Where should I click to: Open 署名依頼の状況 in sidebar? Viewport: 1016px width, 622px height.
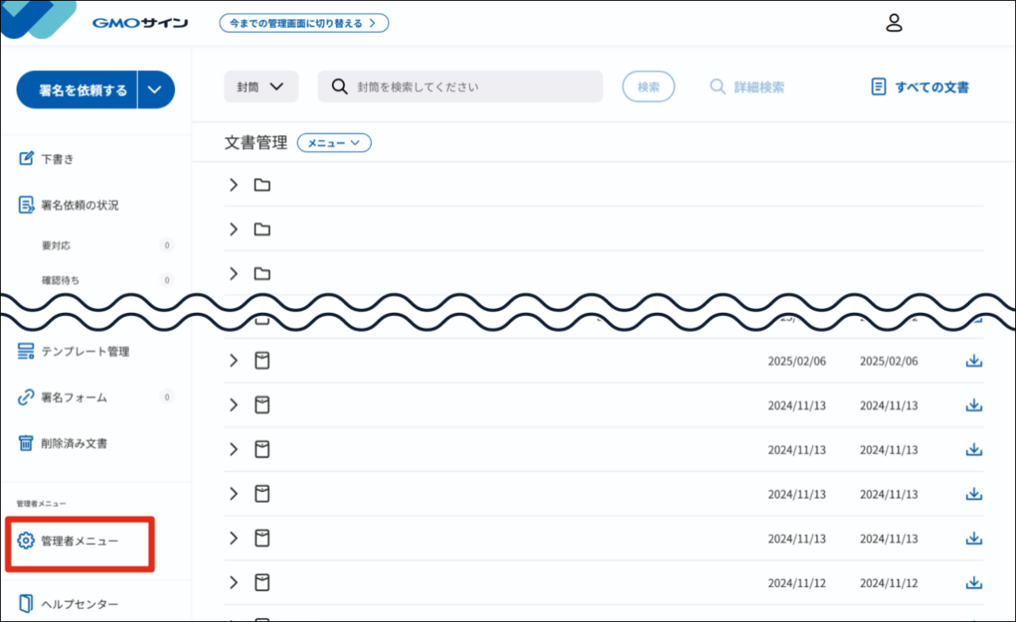point(79,205)
